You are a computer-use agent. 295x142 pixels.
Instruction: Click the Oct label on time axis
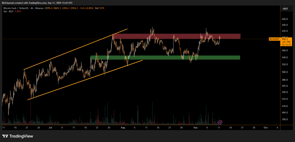(x=265, y=127)
